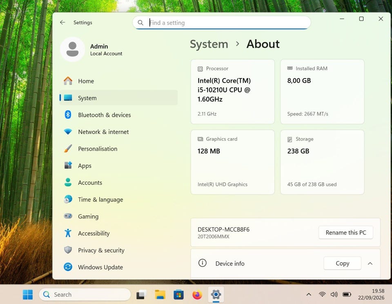Image resolution: width=392 pixels, height=304 pixels.
Task: Collapse the Device info section chevron
Action: (x=370, y=264)
